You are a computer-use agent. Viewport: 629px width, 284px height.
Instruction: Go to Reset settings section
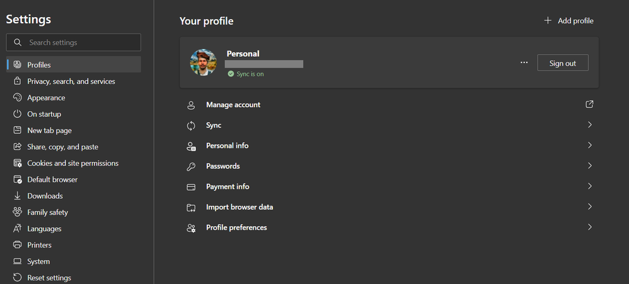pyautogui.click(x=49, y=278)
